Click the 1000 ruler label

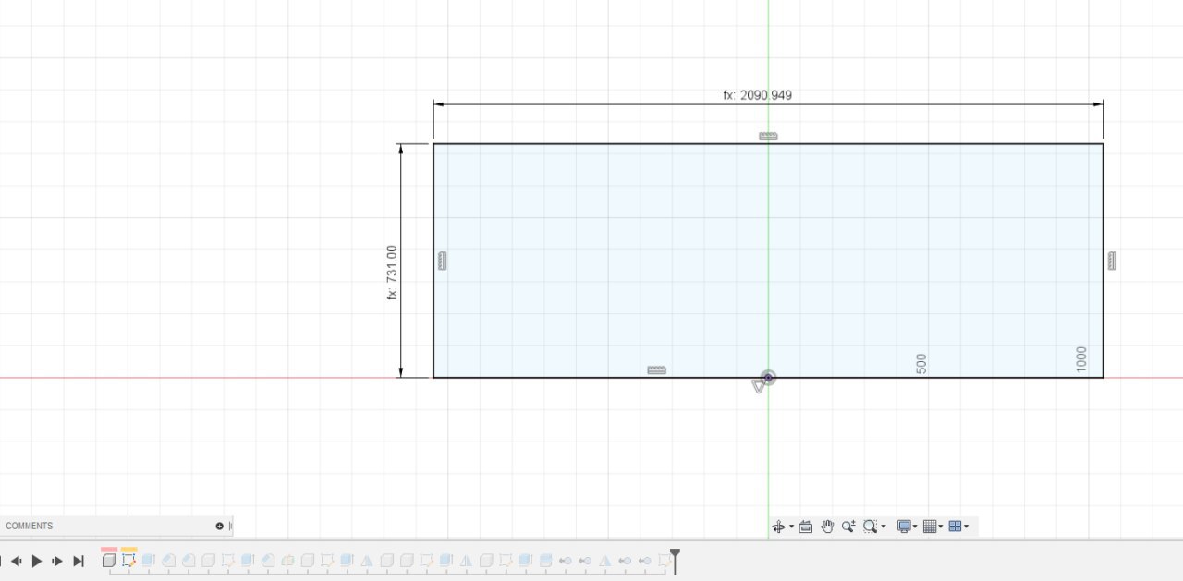click(1081, 360)
